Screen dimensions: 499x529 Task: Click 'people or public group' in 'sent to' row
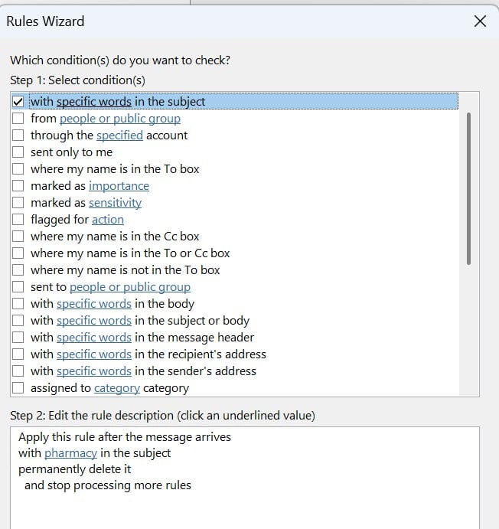coord(129,287)
